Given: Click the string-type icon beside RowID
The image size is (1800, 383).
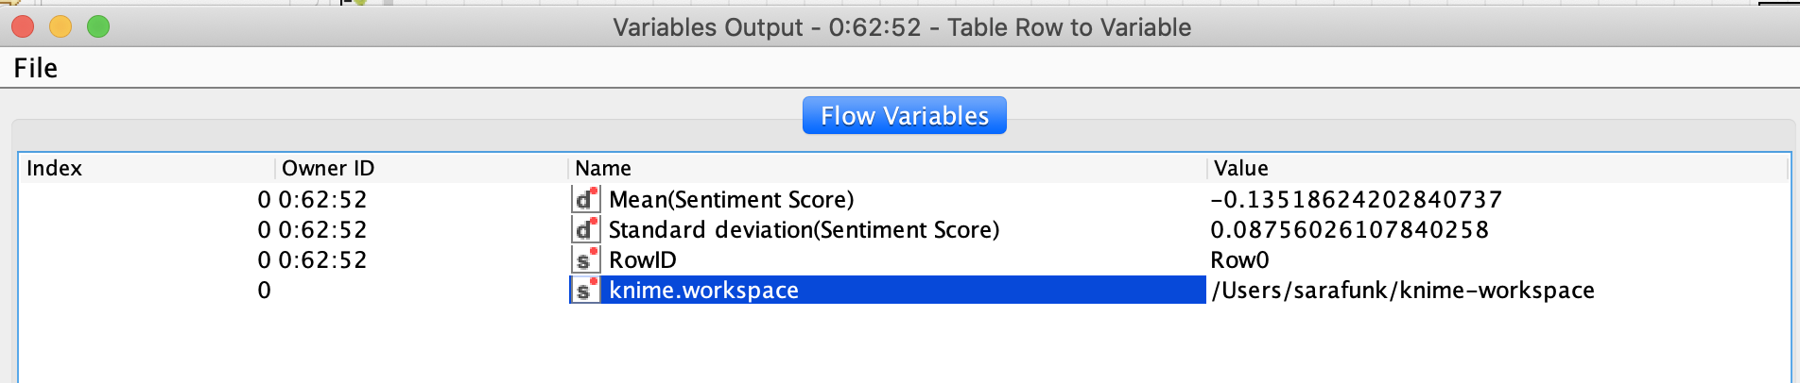Looking at the screenshot, I should point(585,259).
